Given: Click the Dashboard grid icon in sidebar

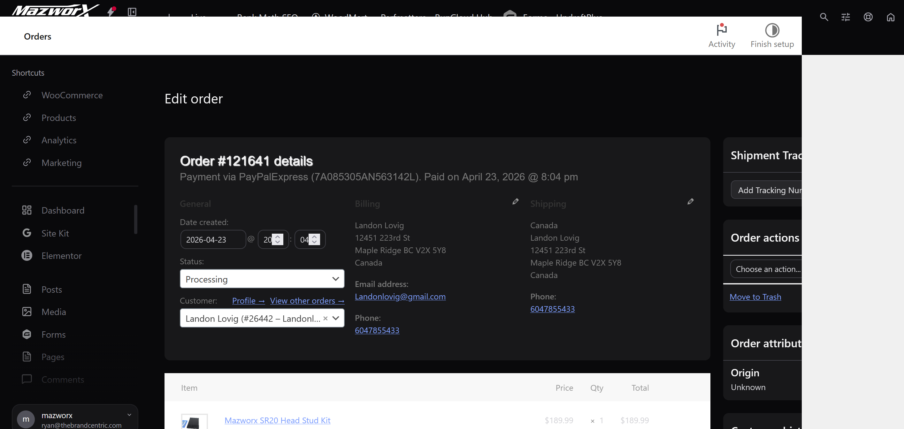Looking at the screenshot, I should (x=27, y=210).
